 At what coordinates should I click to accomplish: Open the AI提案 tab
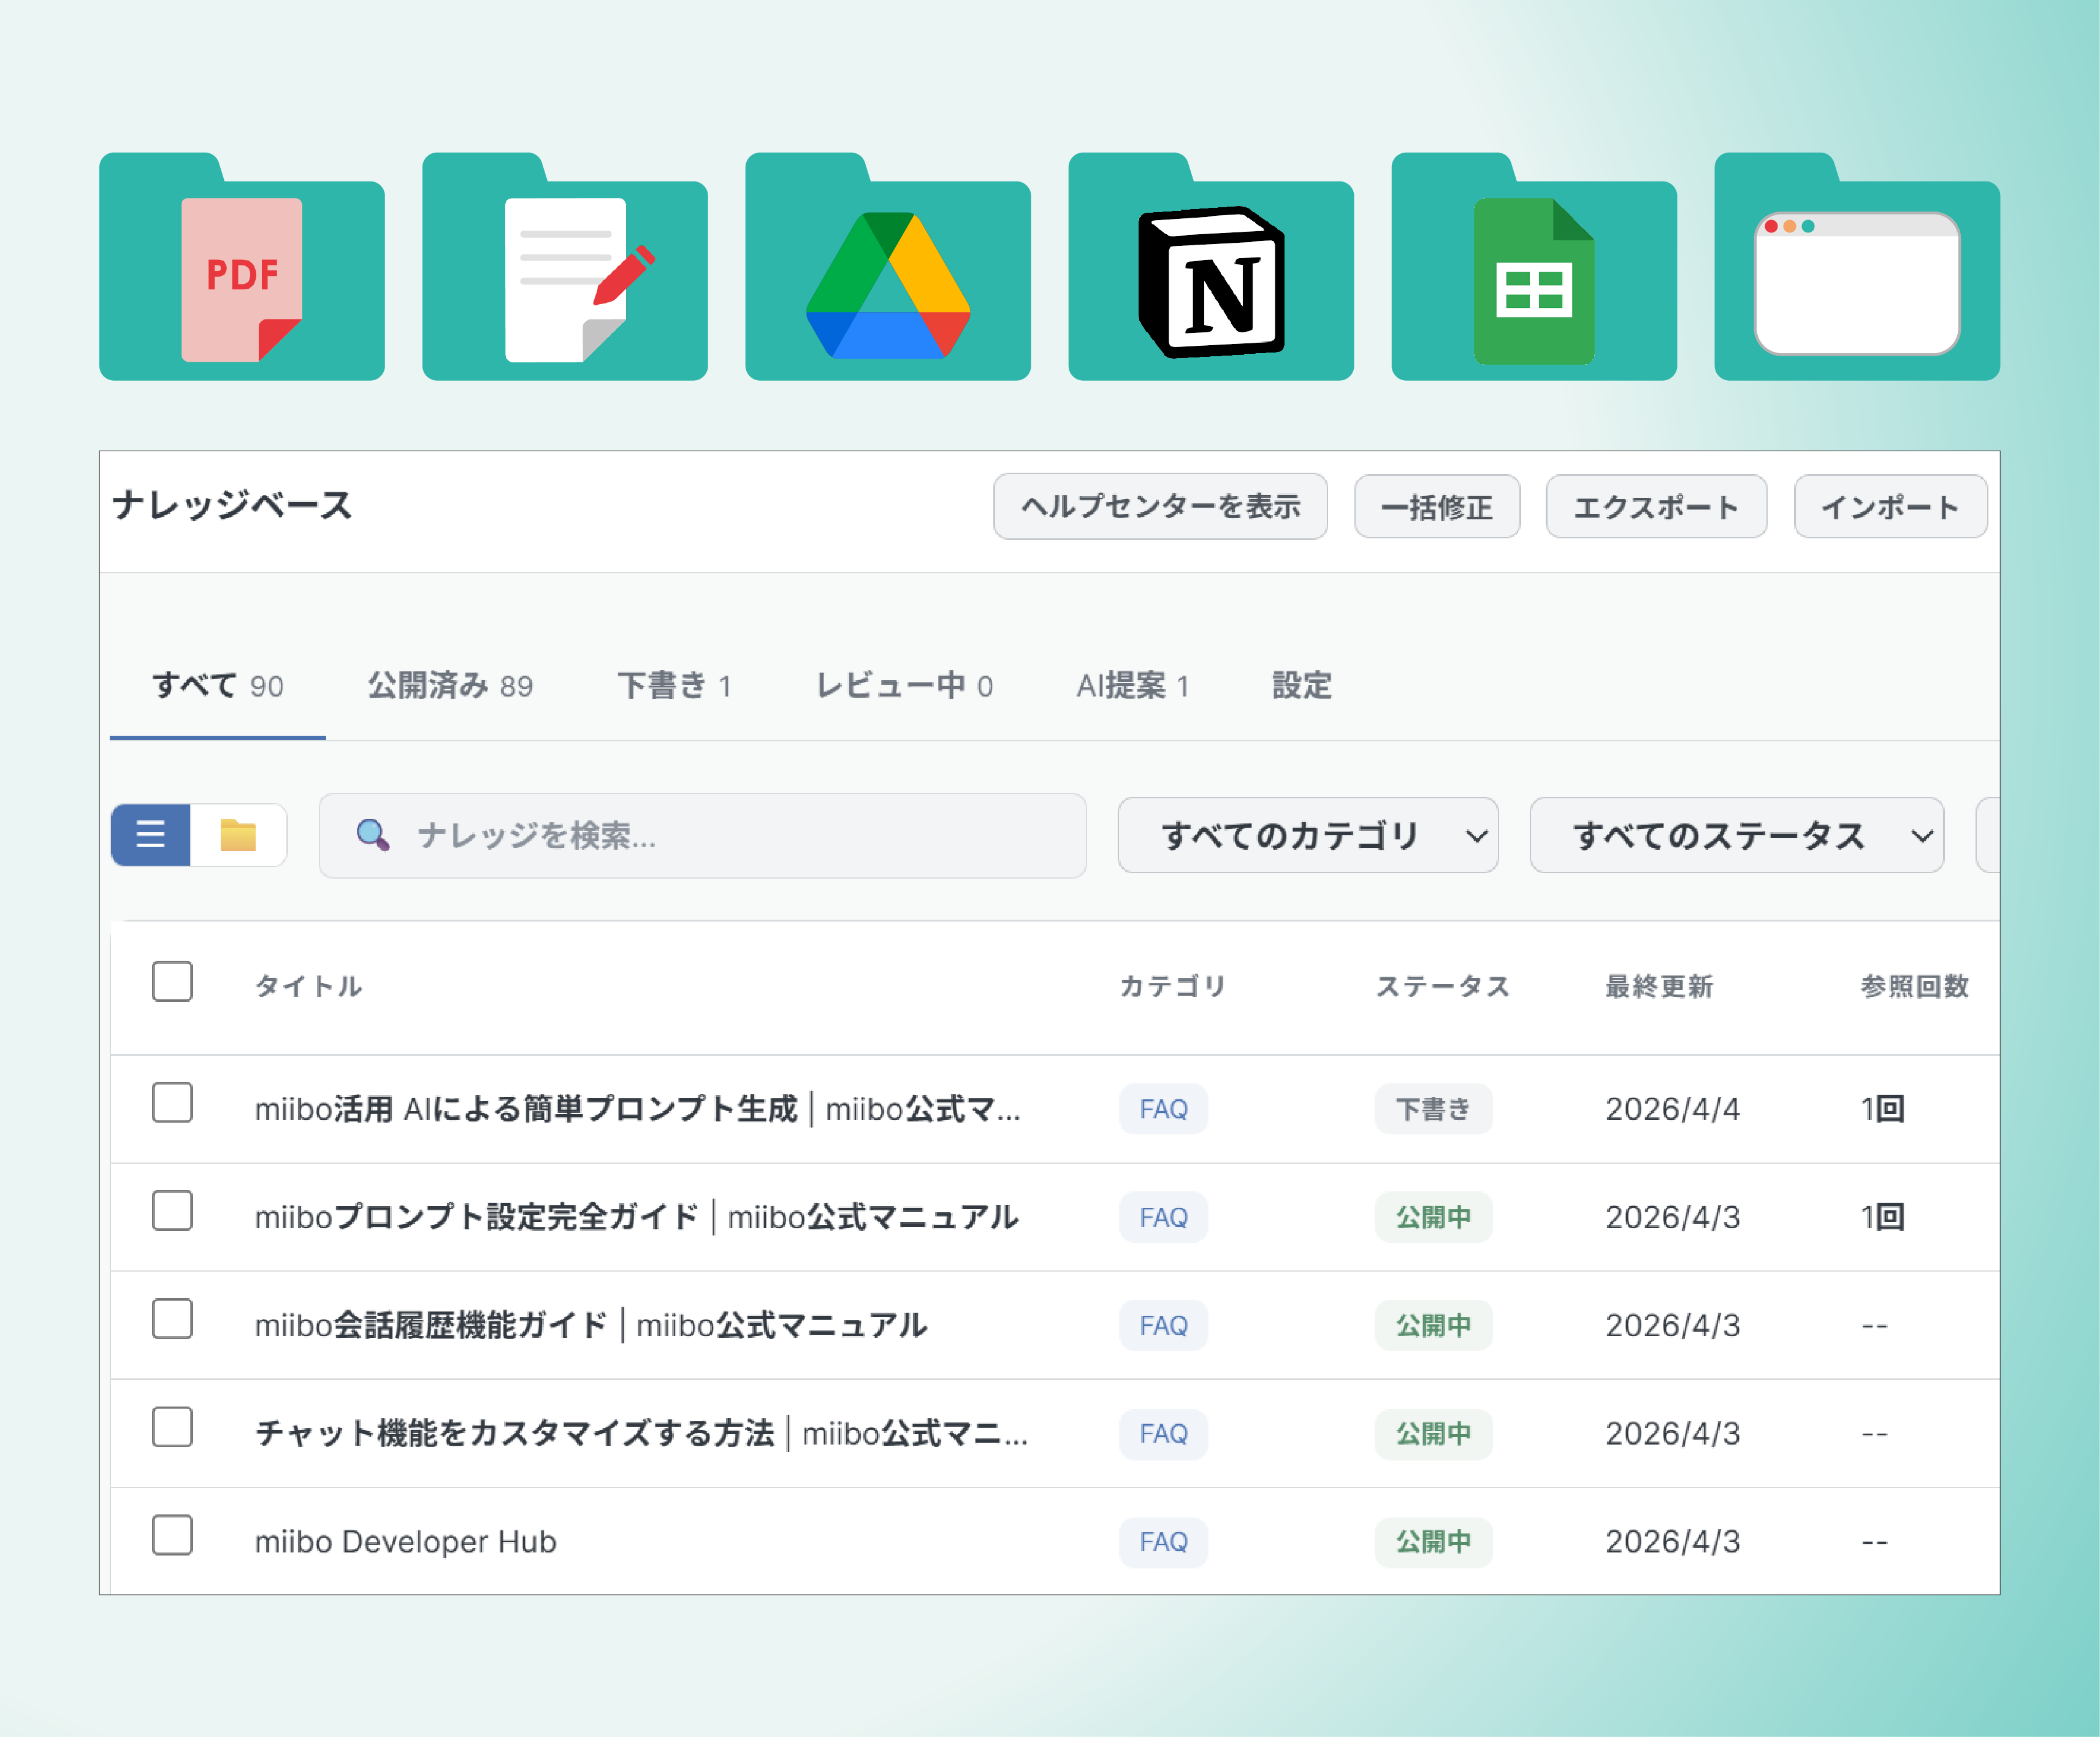(1133, 686)
